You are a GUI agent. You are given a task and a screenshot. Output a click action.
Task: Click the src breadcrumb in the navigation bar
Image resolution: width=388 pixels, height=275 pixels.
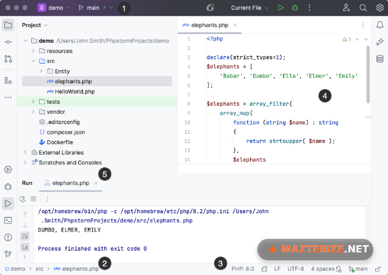click(39, 269)
